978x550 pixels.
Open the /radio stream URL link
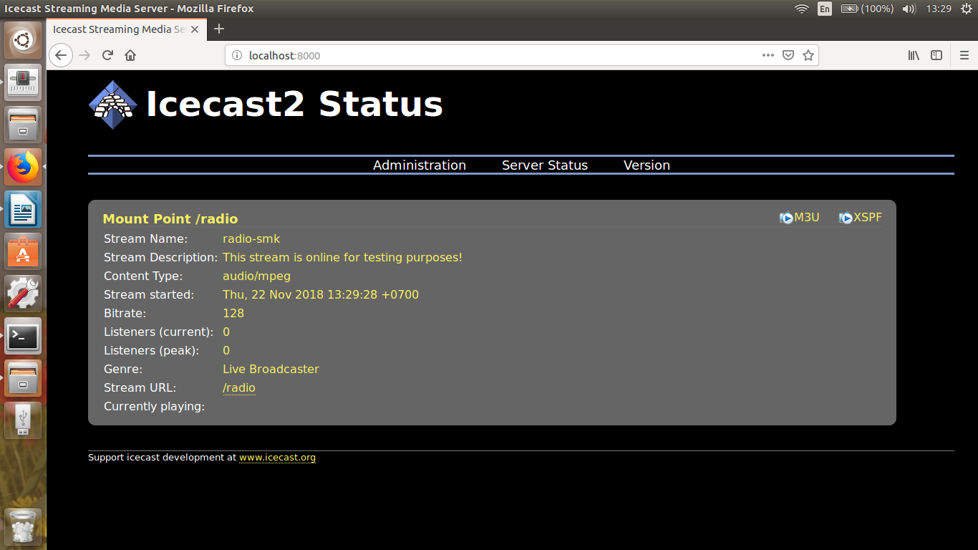click(238, 387)
